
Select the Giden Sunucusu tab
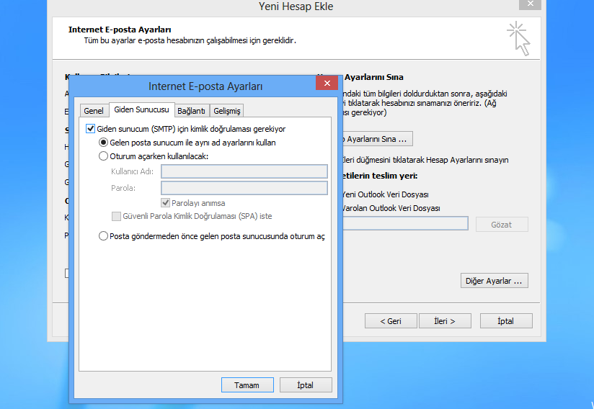click(141, 110)
